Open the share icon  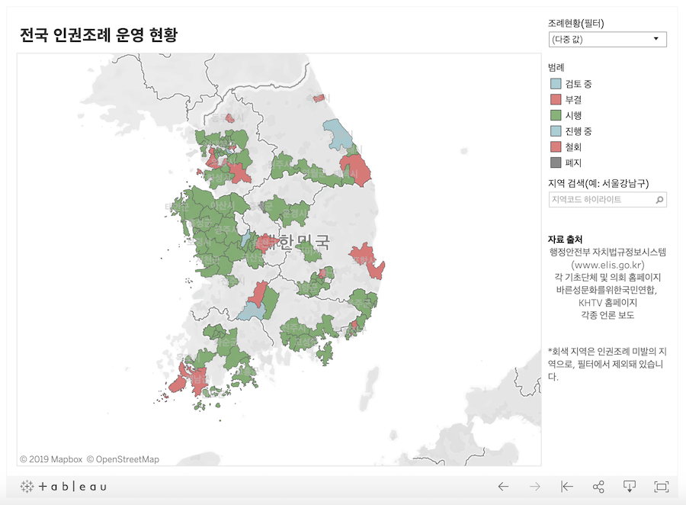(x=598, y=487)
